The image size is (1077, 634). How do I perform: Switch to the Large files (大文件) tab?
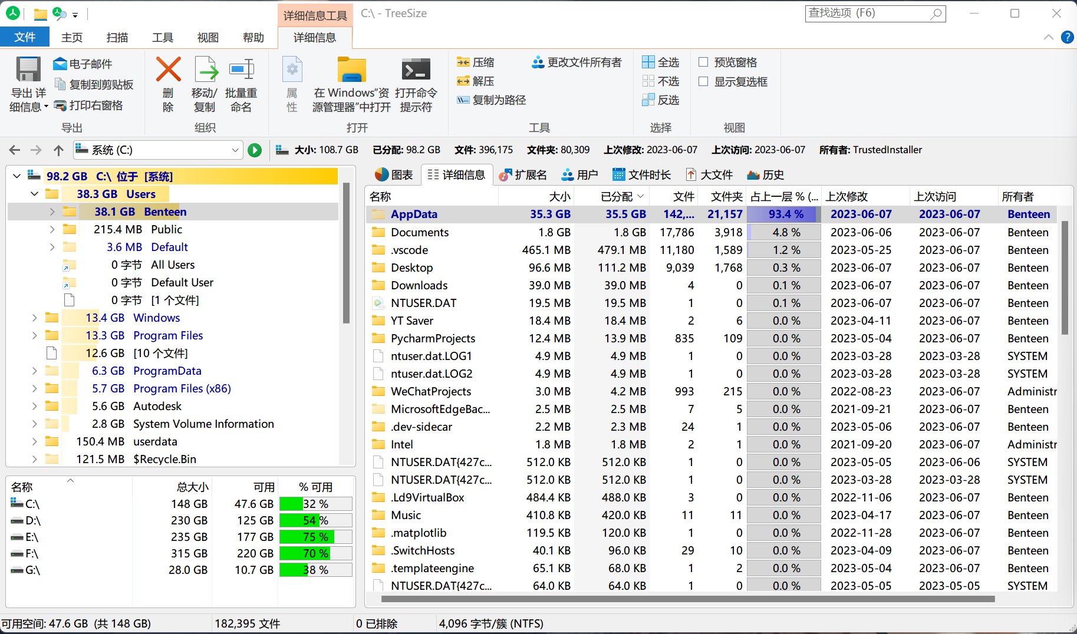click(x=710, y=174)
